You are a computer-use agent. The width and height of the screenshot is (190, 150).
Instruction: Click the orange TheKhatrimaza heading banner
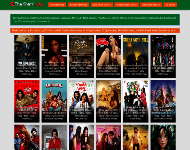click(x=95, y=30)
